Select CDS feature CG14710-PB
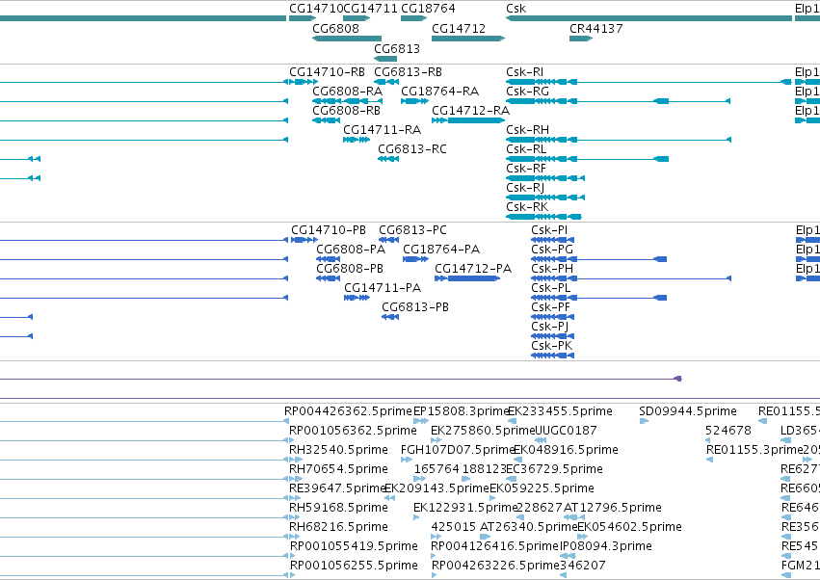This screenshot has width=820, height=580. click(329, 230)
